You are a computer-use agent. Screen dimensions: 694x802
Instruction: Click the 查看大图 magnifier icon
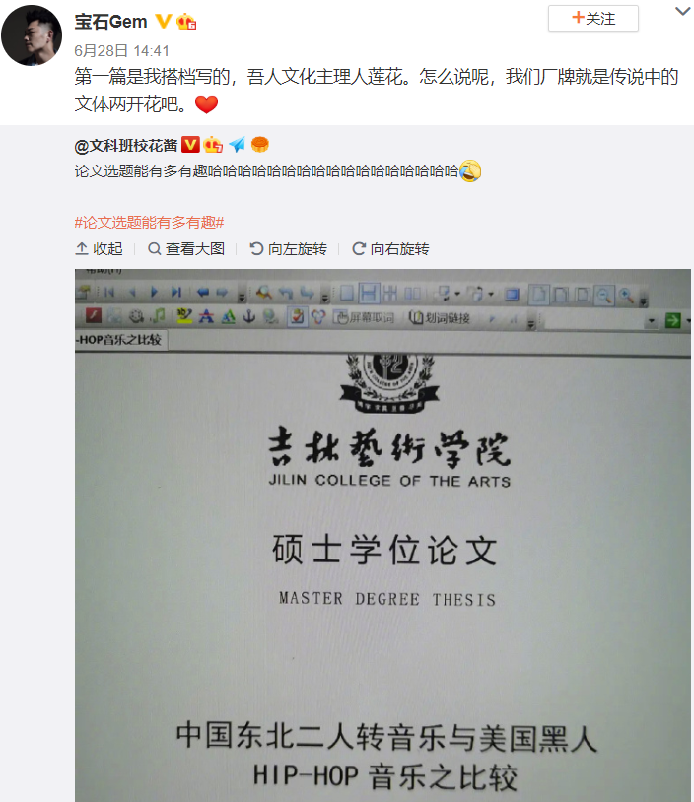point(155,249)
